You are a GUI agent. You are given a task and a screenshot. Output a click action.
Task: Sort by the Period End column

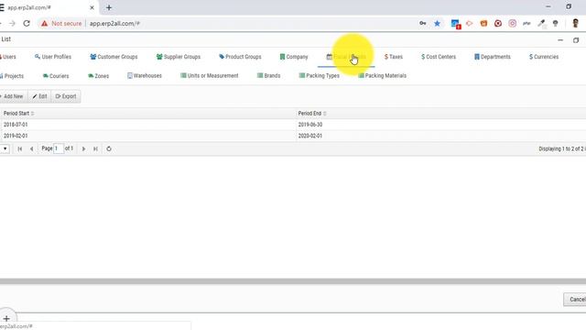coord(441,114)
